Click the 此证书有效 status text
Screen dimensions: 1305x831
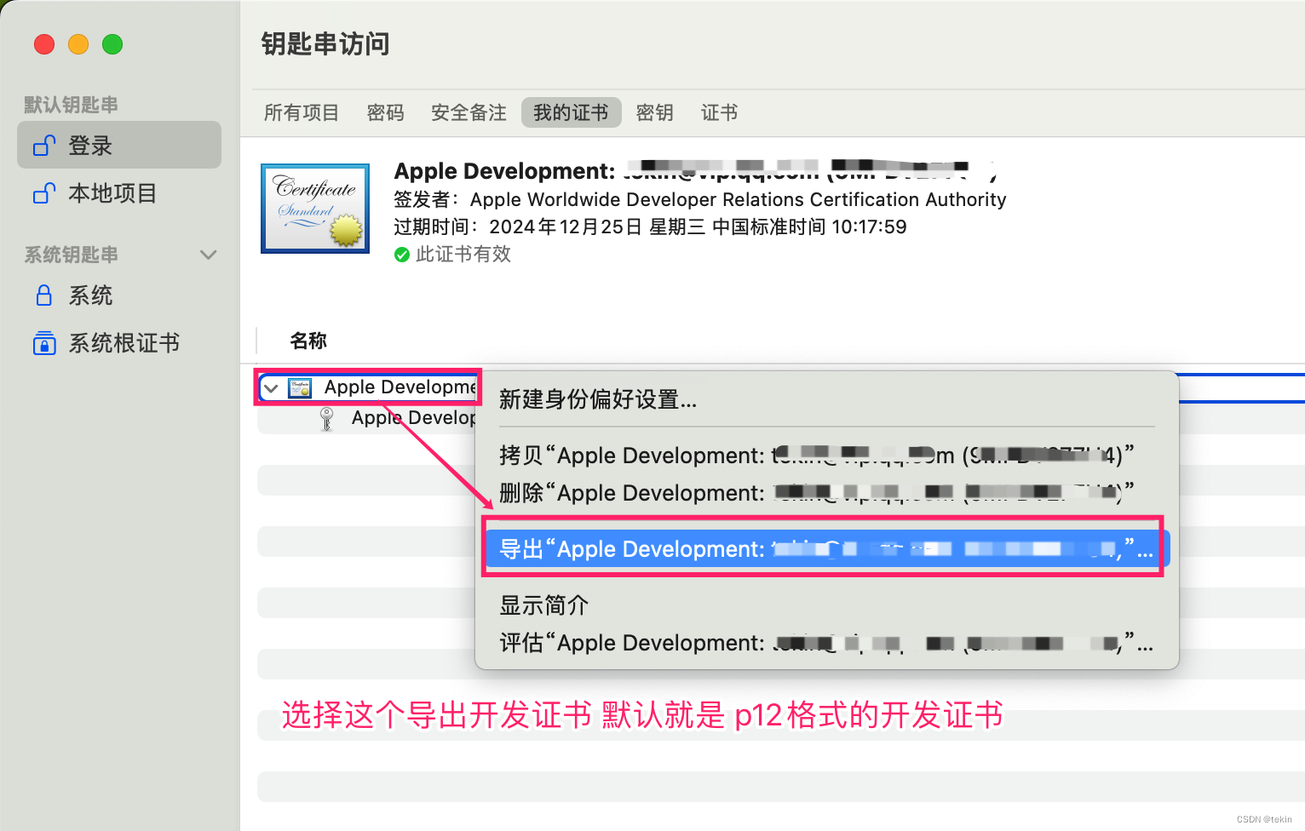[463, 255]
